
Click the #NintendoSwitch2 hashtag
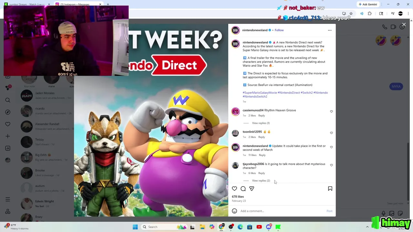[x=255, y=97]
